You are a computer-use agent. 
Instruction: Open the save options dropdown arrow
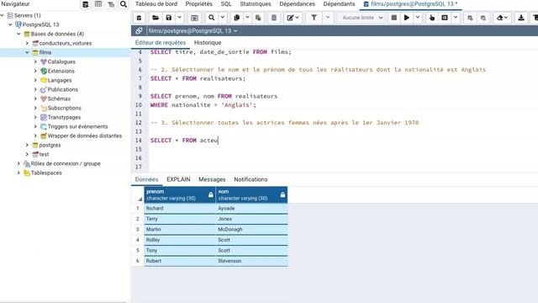[x=179, y=18]
